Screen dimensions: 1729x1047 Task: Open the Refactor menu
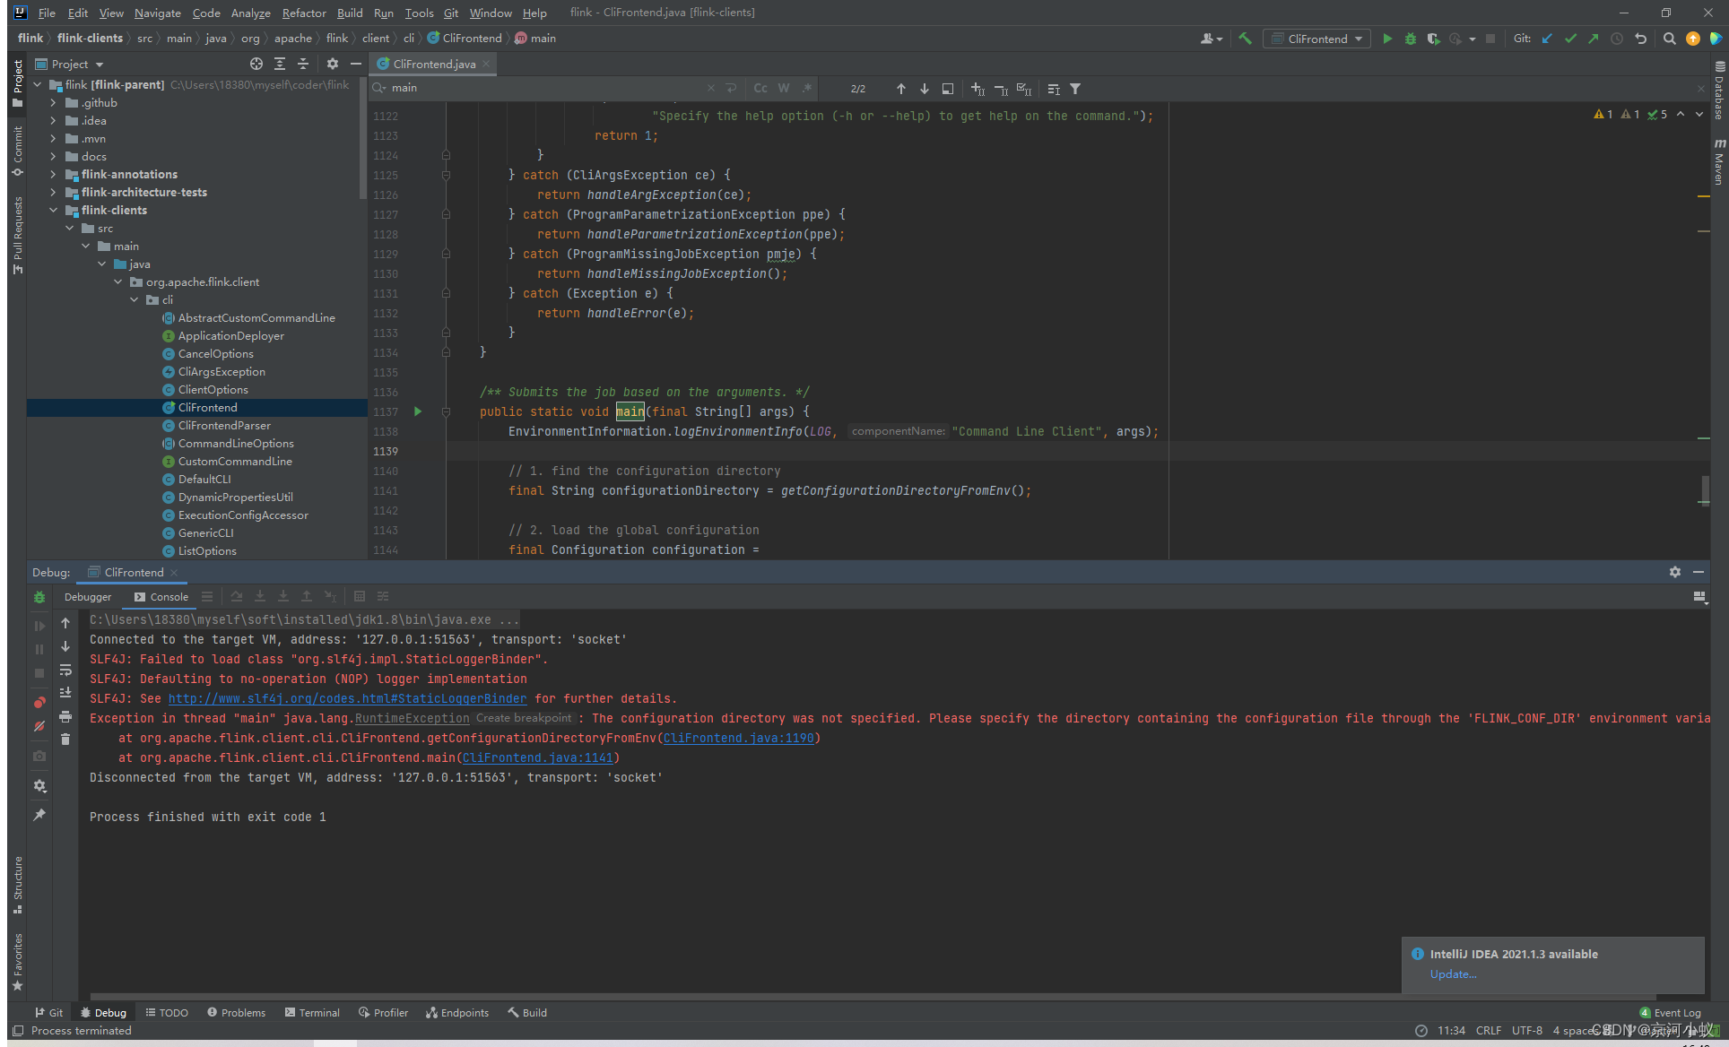coord(304,13)
